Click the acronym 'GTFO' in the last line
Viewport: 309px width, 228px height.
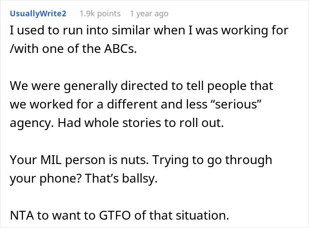(115, 215)
